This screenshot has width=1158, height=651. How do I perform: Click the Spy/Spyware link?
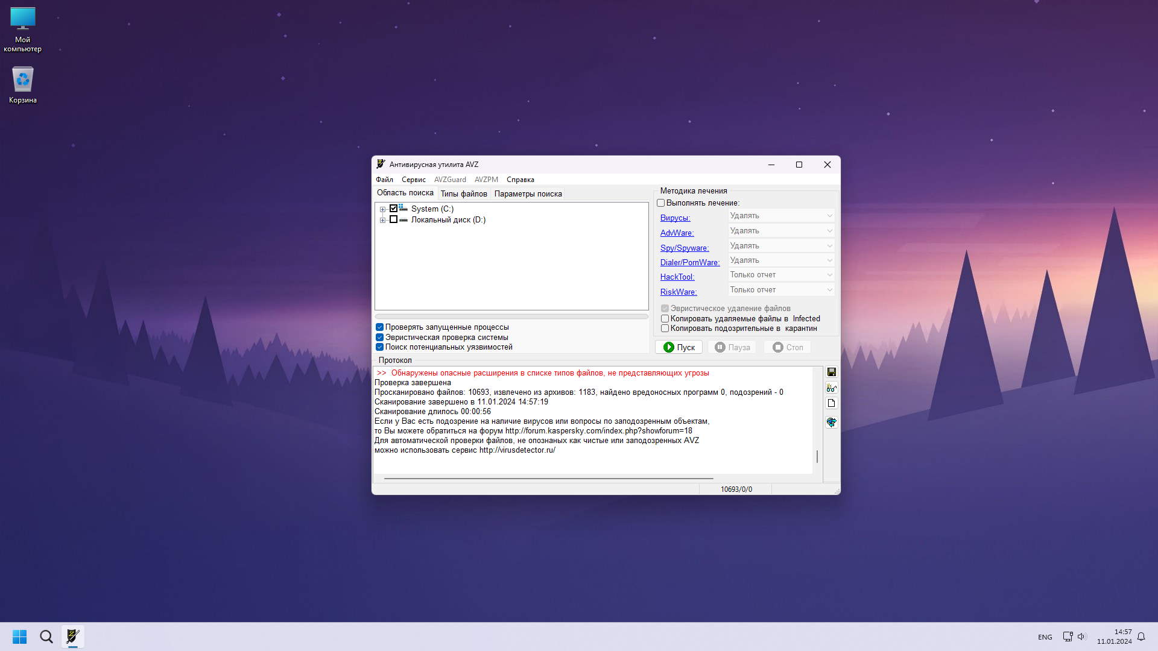(684, 248)
